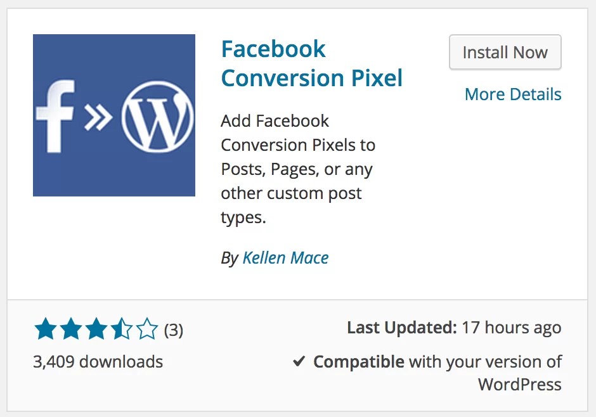Click the WordPress "W" circle logo

pyautogui.click(x=157, y=115)
